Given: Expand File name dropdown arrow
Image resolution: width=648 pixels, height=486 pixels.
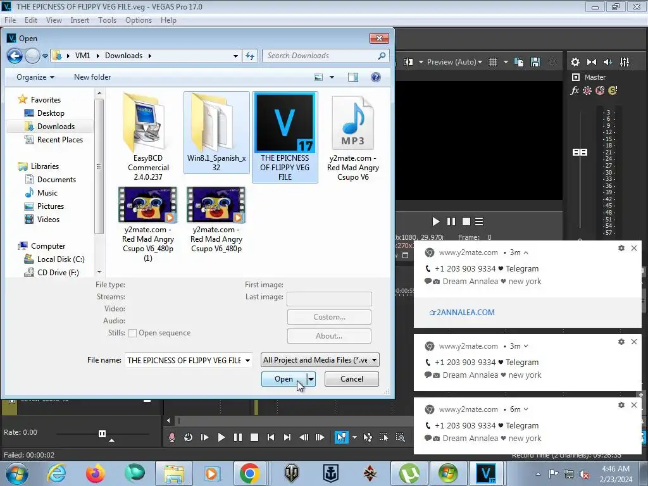Looking at the screenshot, I should point(247,360).
